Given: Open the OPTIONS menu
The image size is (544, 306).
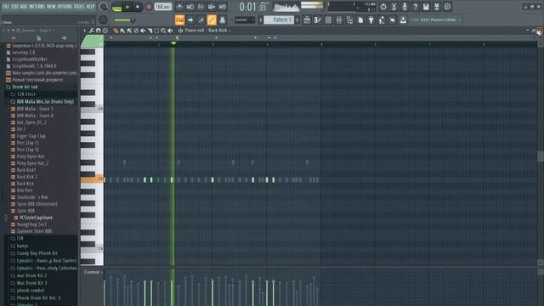Looking at the screenshot, I should tap(65, 7).
